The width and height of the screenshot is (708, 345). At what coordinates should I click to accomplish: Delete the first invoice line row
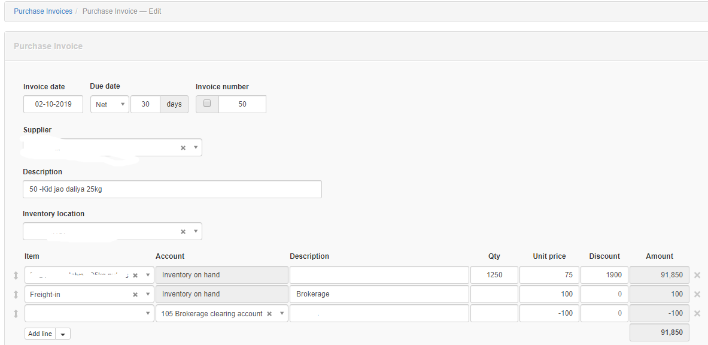point(697,275)
